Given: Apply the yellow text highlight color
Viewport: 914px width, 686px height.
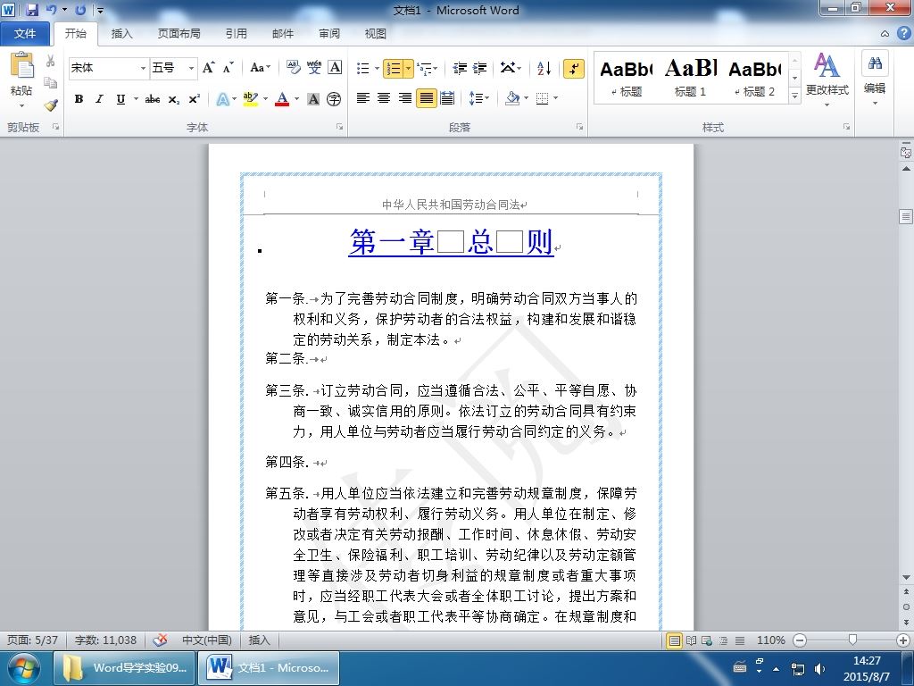Looking at the screenshot, I should point(251,99).
